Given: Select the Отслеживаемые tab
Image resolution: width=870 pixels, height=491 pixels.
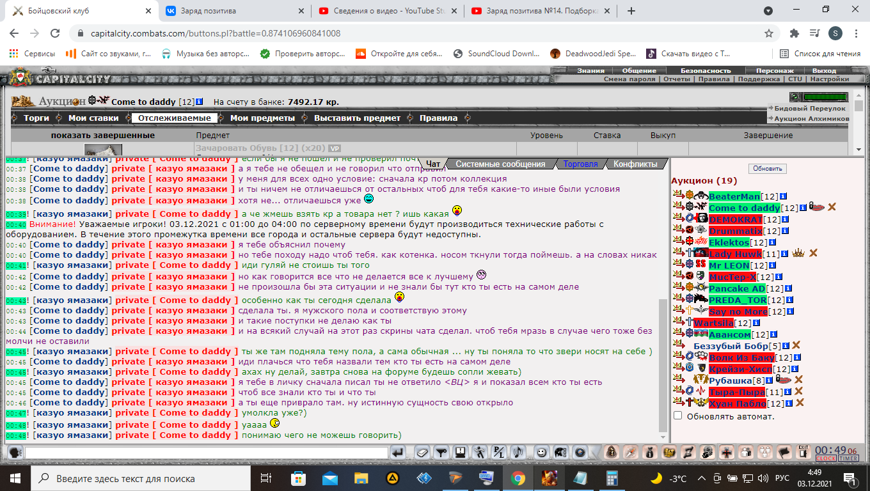Looking at the screenshot, I should click(x=175, y=118).
